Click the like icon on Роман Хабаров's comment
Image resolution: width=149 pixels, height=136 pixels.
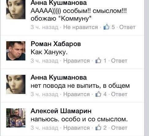(x=98, y=60)
